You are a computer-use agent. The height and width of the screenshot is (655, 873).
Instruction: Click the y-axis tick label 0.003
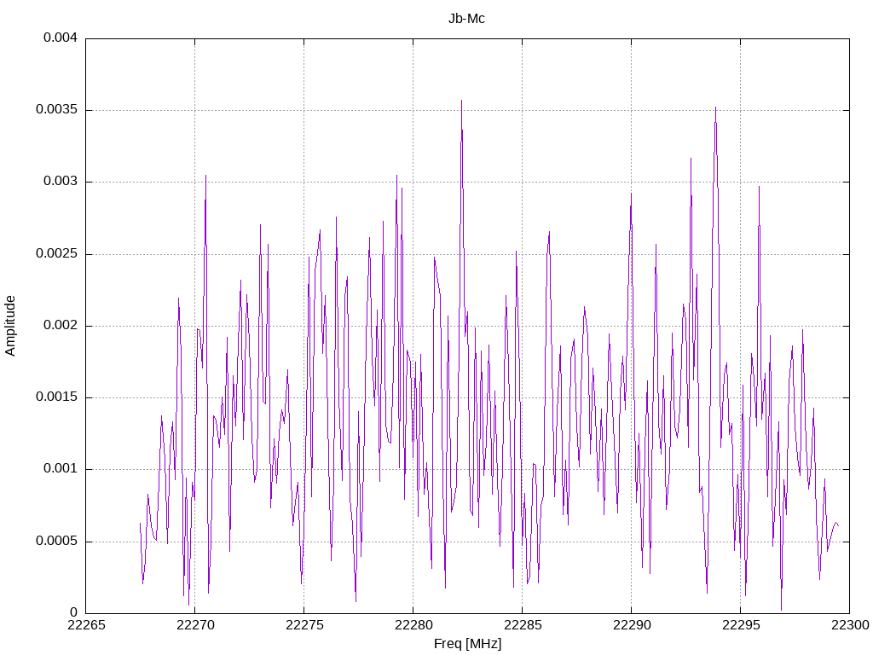tap(61, 182)
